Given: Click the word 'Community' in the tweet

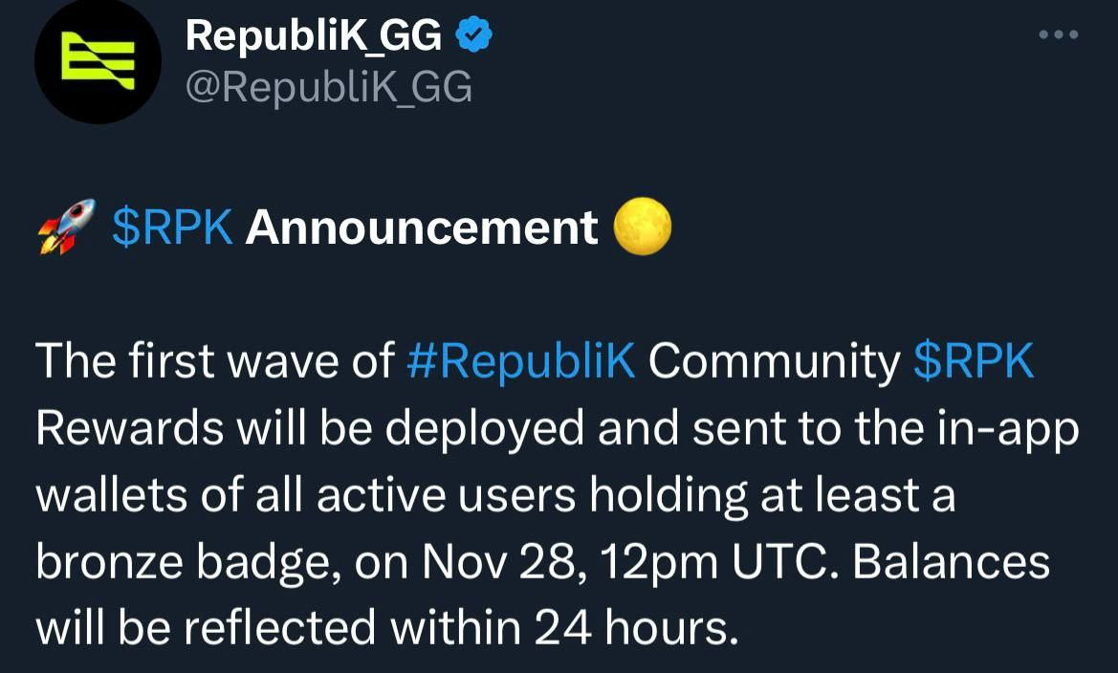Looking at the screenshot, I should click(775, 362).
